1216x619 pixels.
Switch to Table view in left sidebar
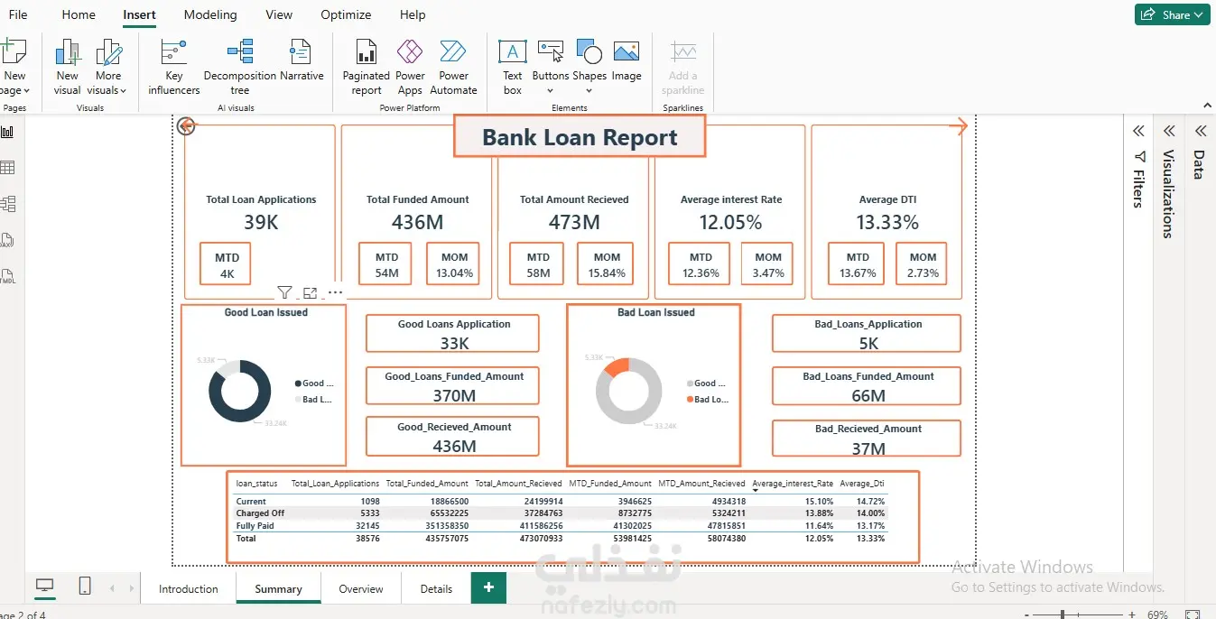(x=8, y=168)
